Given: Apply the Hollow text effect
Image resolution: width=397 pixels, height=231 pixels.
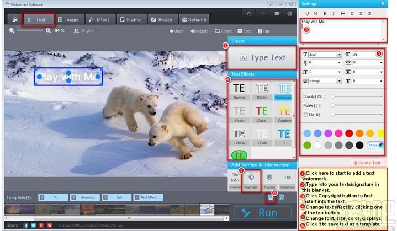Looking at the screenshot, I should point(239,136).
